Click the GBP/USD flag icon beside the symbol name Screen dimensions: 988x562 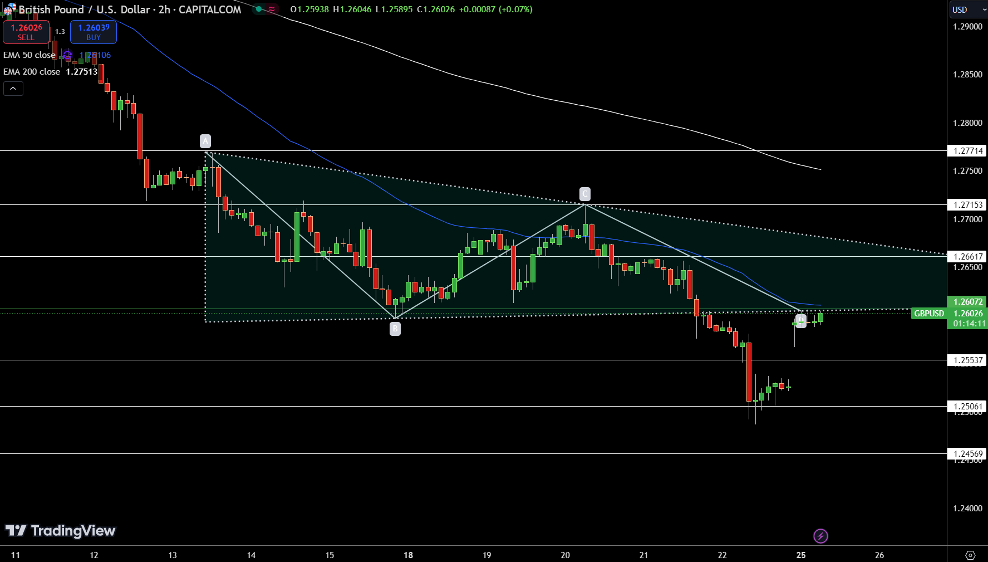9,9
